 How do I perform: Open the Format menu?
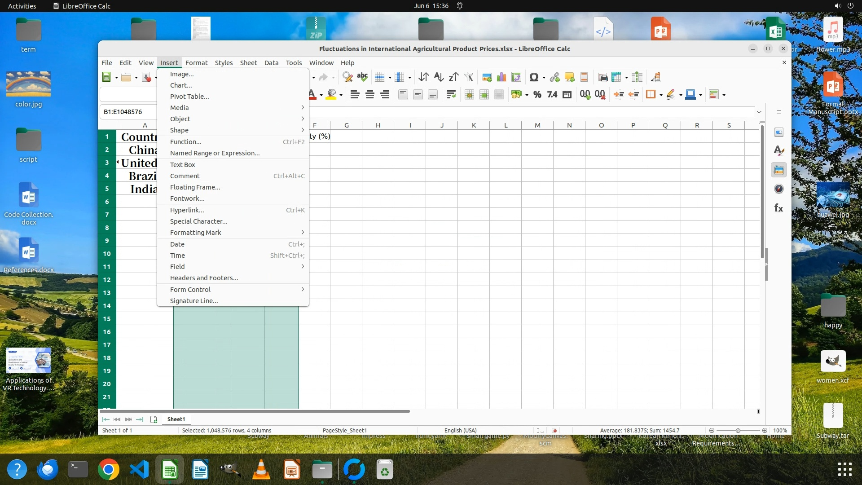[x=196, y=63]
